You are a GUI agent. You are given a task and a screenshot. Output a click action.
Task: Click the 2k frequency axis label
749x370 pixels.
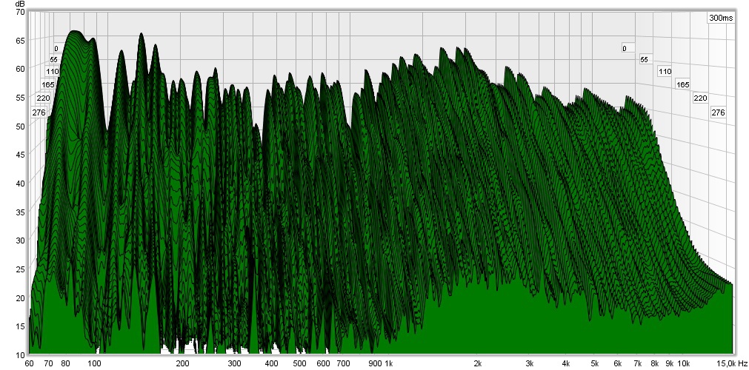[x=478, y=363]
